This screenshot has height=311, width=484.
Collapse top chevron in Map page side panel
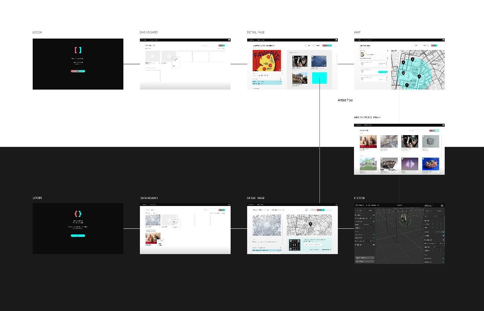point(387,51)
